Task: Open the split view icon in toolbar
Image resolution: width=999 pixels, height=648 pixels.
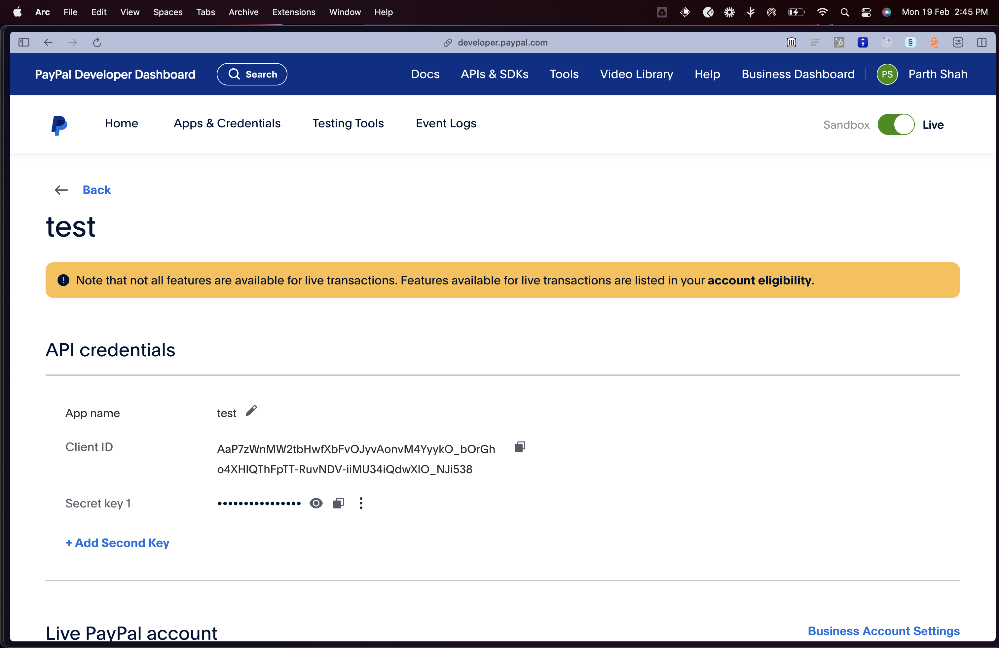Action: click(981, 42)
